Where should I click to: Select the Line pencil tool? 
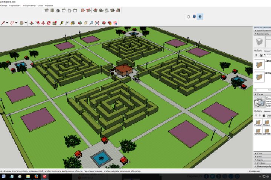3,23
